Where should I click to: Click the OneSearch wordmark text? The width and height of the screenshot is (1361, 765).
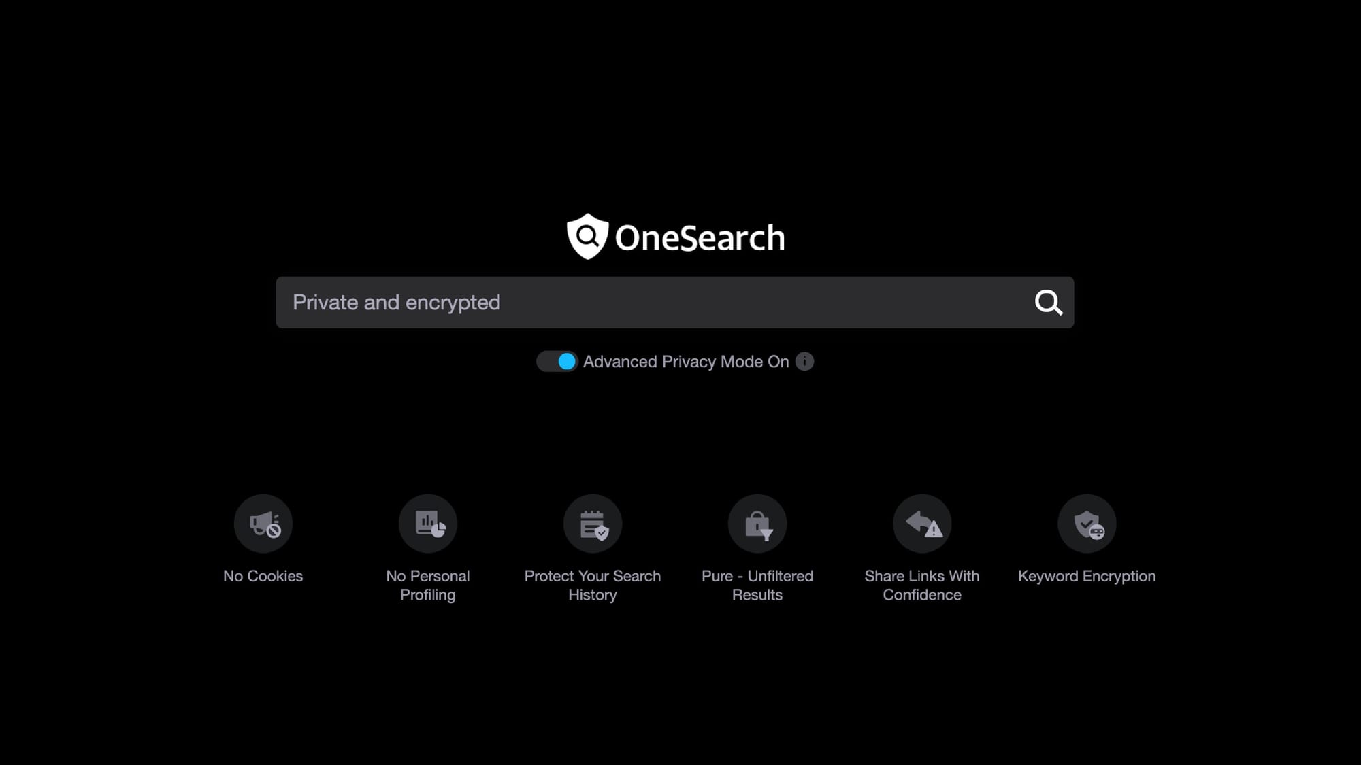700,238
